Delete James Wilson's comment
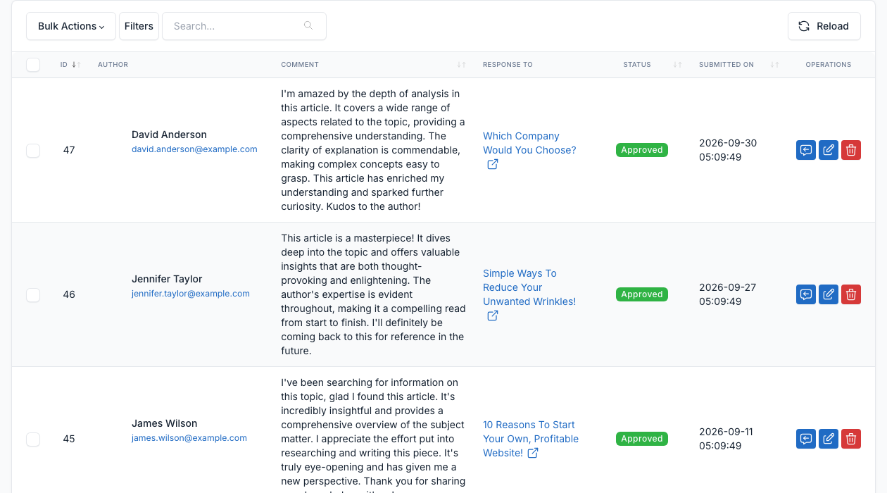This screenshot has width=887, height=493. pyautogui.click(x=851, y=439)
